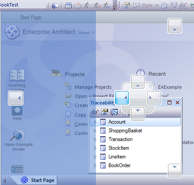The image size is (194, 185).
Task: Click the Open Example Model icon
Action: tap(17, 135)
